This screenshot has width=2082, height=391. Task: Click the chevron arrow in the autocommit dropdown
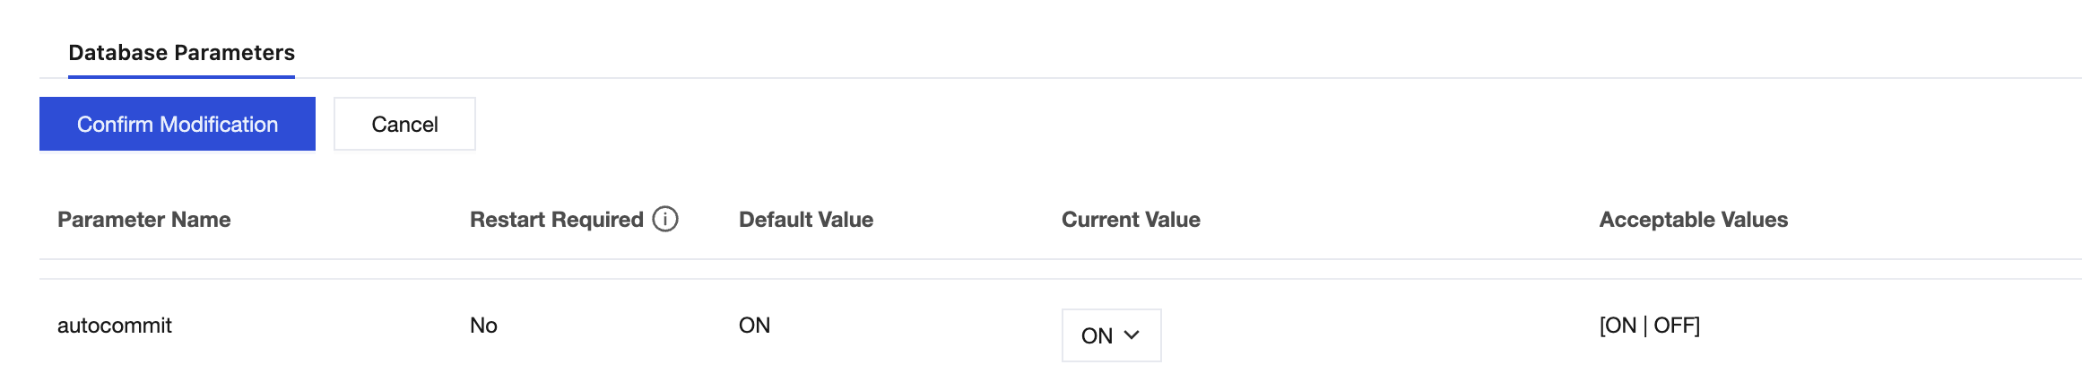1132,335
